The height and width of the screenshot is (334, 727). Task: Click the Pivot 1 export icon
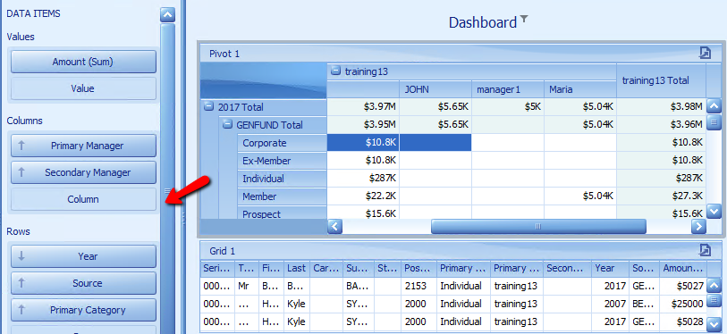click(x=705, y=54)
